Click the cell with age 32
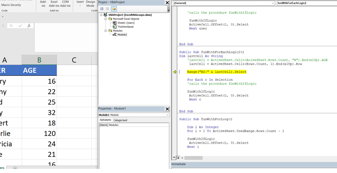The width and height of the screenshot is (337, 173). (39, 112)
